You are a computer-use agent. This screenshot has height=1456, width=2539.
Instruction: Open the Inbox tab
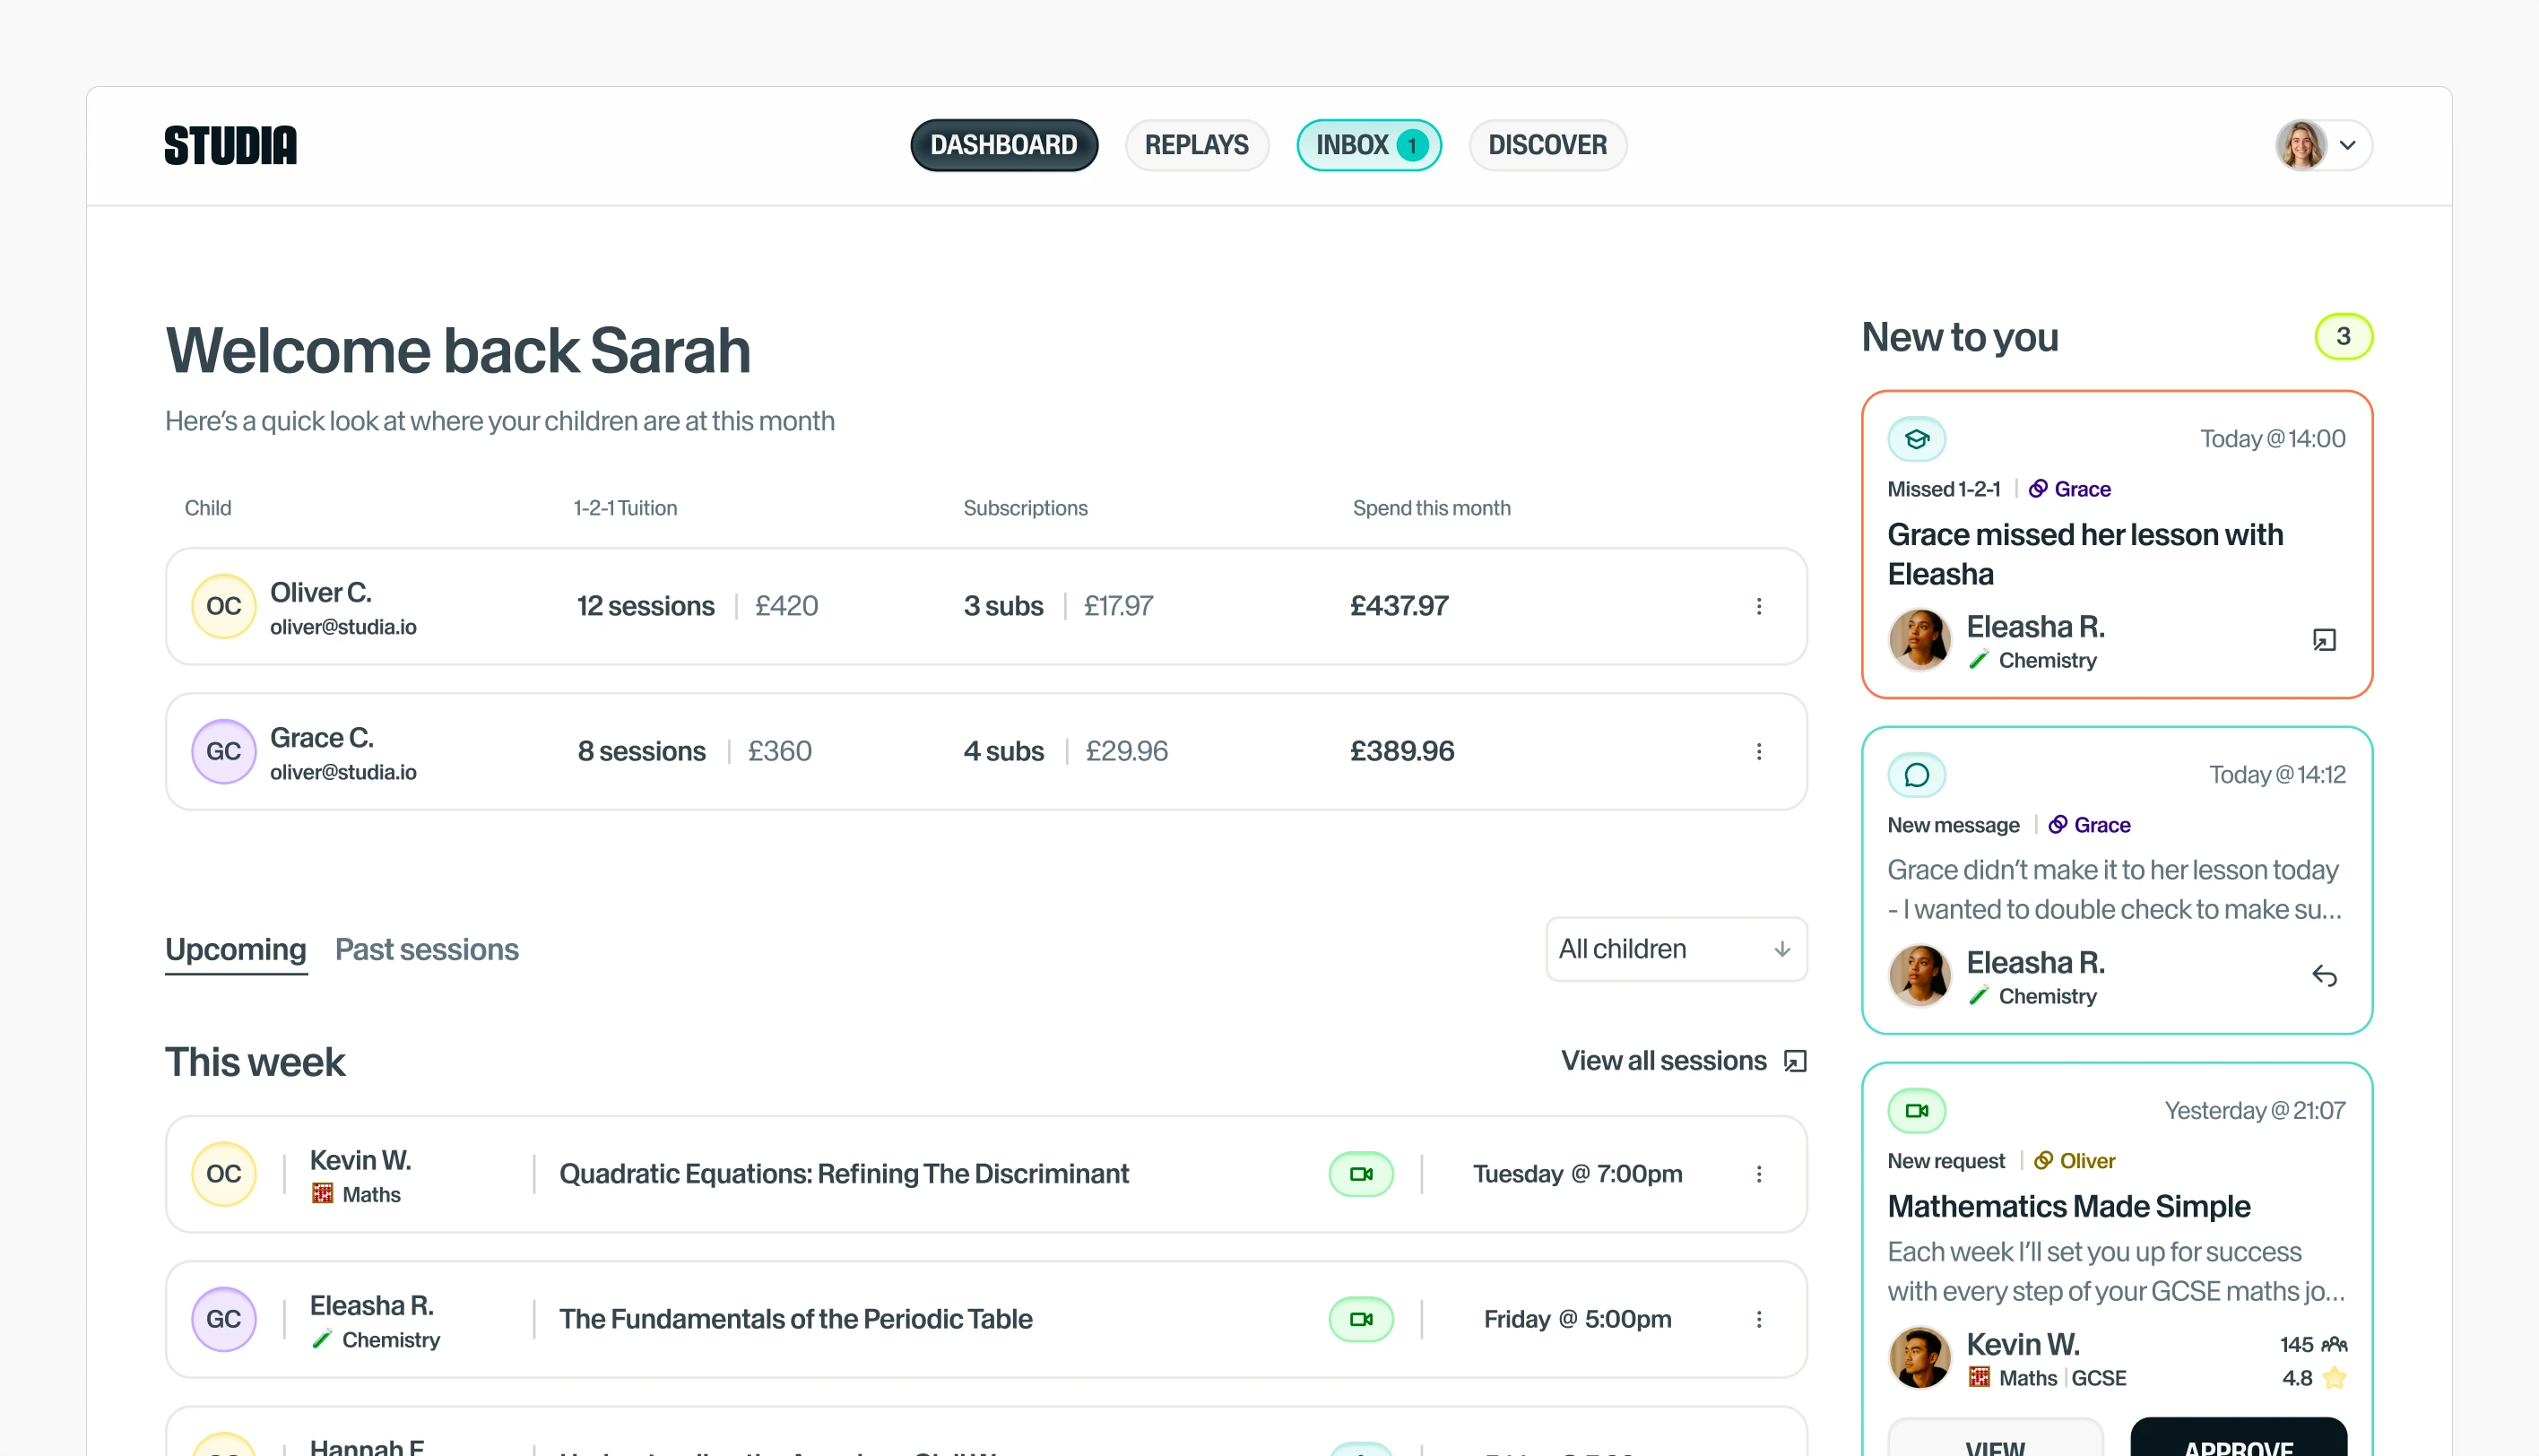click(x=1369, y=145)
